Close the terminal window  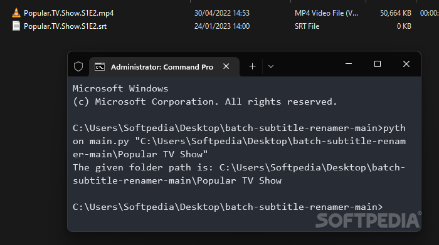(406, 64)
